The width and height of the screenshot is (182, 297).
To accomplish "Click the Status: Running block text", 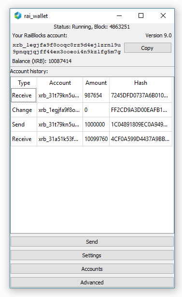I will [92, 27].
